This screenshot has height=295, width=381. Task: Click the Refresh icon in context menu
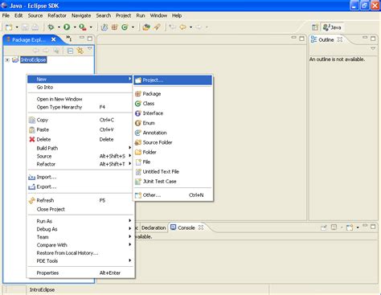(32, 200)
